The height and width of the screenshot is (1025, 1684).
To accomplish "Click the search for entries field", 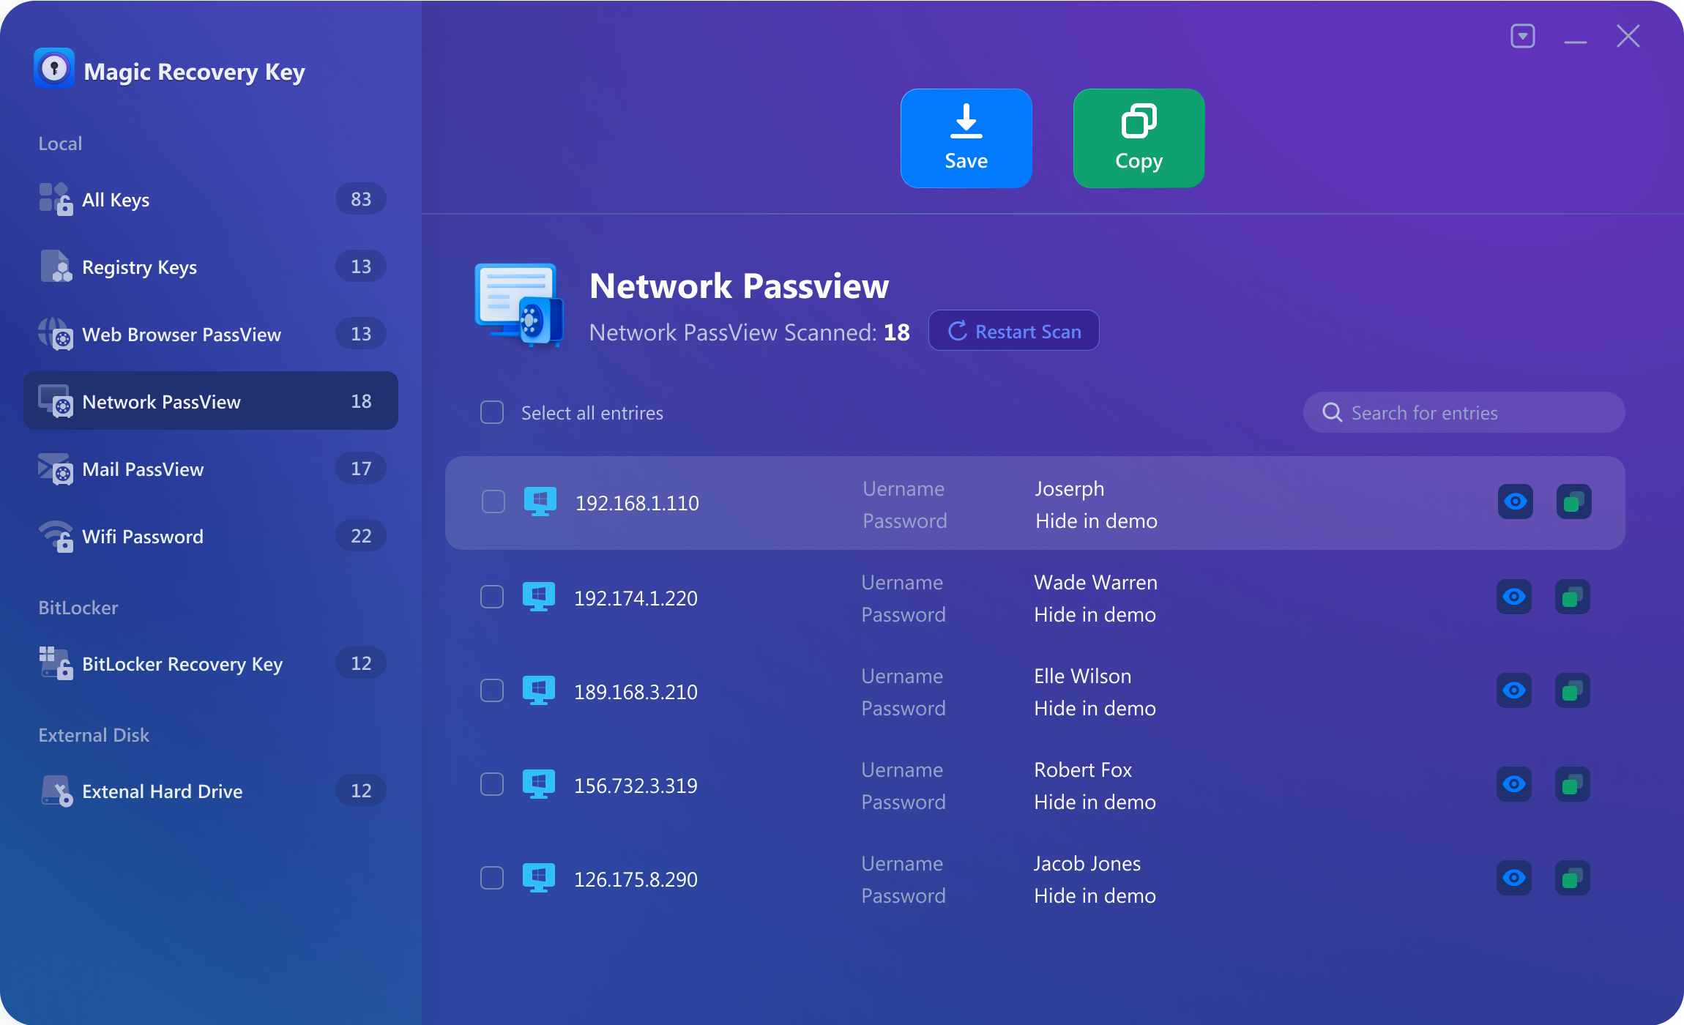I will tap(1463, 412).
